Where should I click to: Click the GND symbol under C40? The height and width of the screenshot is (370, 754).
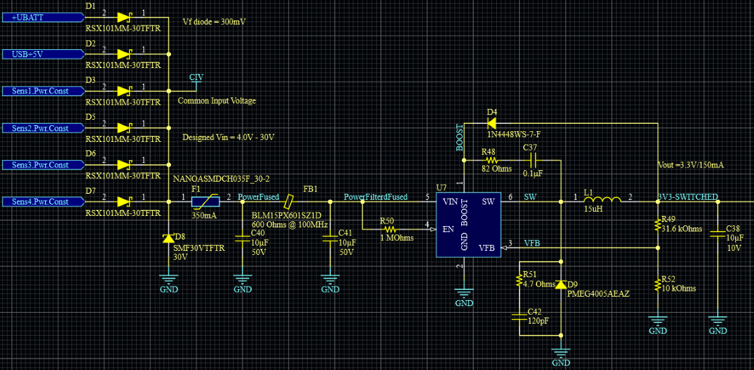pyautogui.click(x=242, y=282)
